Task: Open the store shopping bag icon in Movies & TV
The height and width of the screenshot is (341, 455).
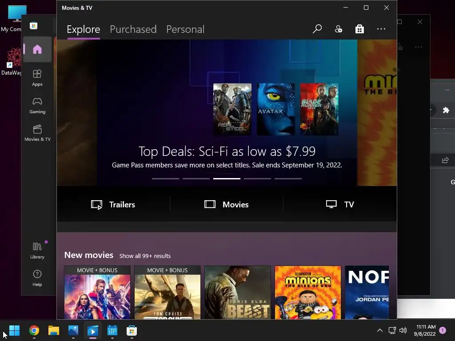Action: [359, 29]
